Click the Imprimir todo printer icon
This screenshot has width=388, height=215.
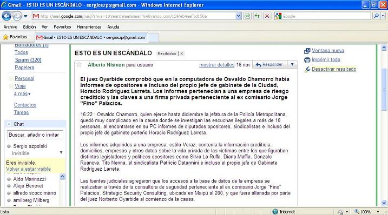pyautogui.click(x=307, y=60)
